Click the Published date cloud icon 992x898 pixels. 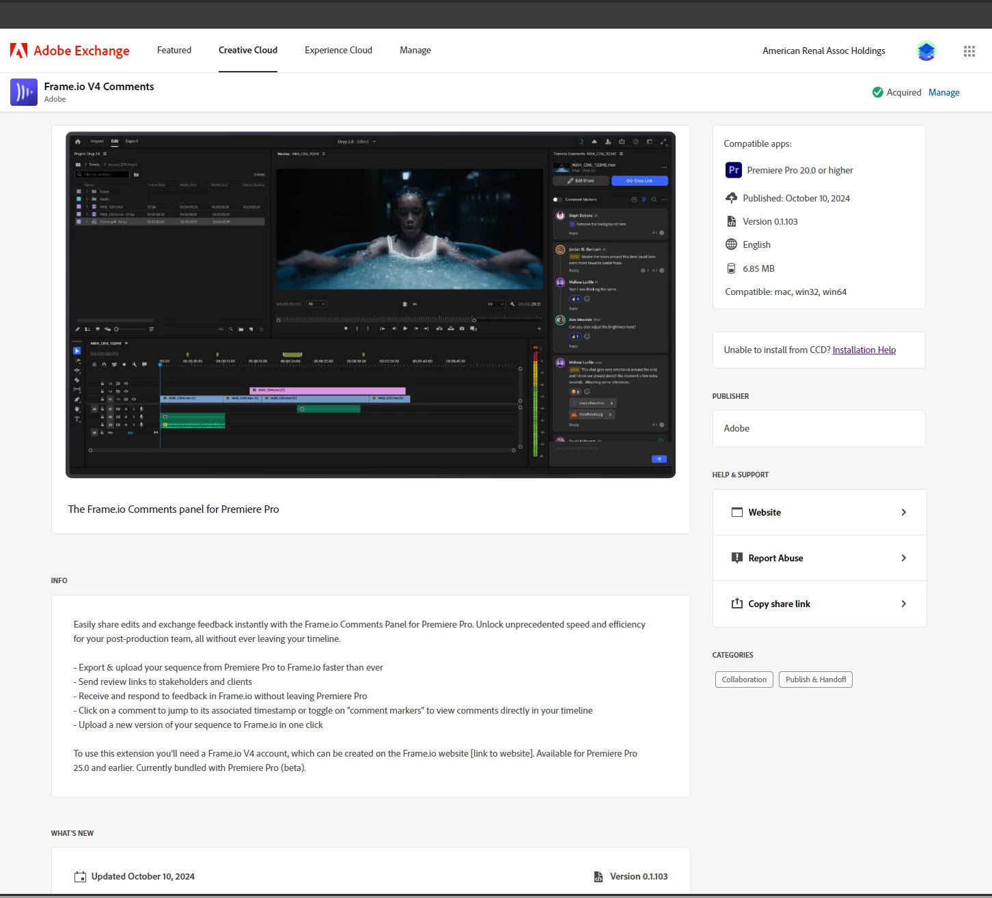tap(731, 198)
